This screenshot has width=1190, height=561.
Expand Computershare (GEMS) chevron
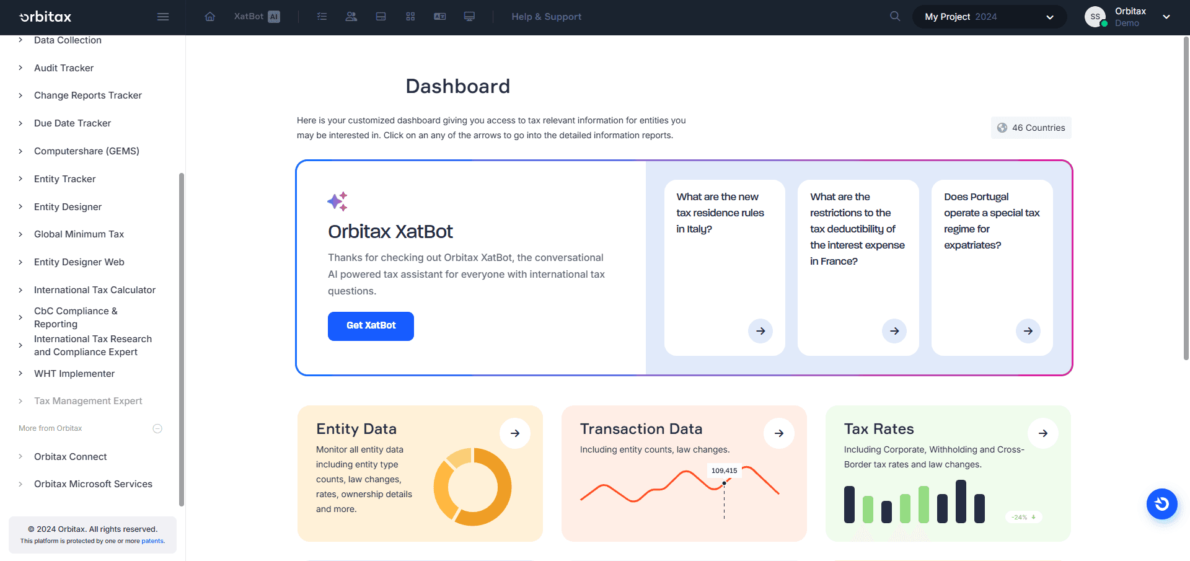tap(20, 151)
